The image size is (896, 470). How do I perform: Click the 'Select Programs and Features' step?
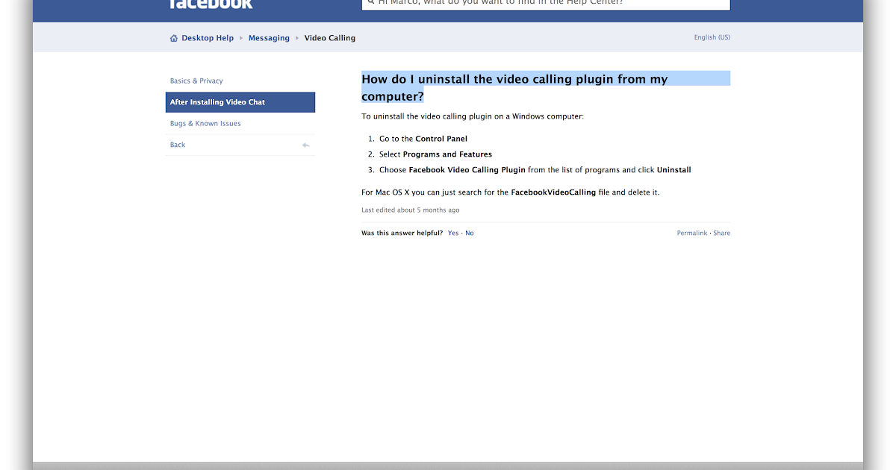[436, 154]
